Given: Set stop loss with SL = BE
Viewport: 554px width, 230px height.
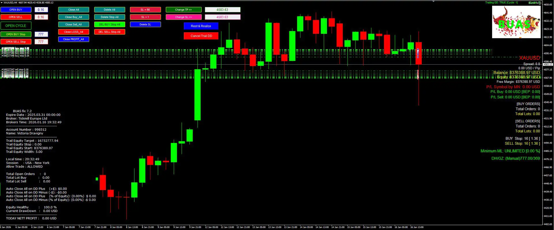Looking at the screenshot, I should (145, 10).
